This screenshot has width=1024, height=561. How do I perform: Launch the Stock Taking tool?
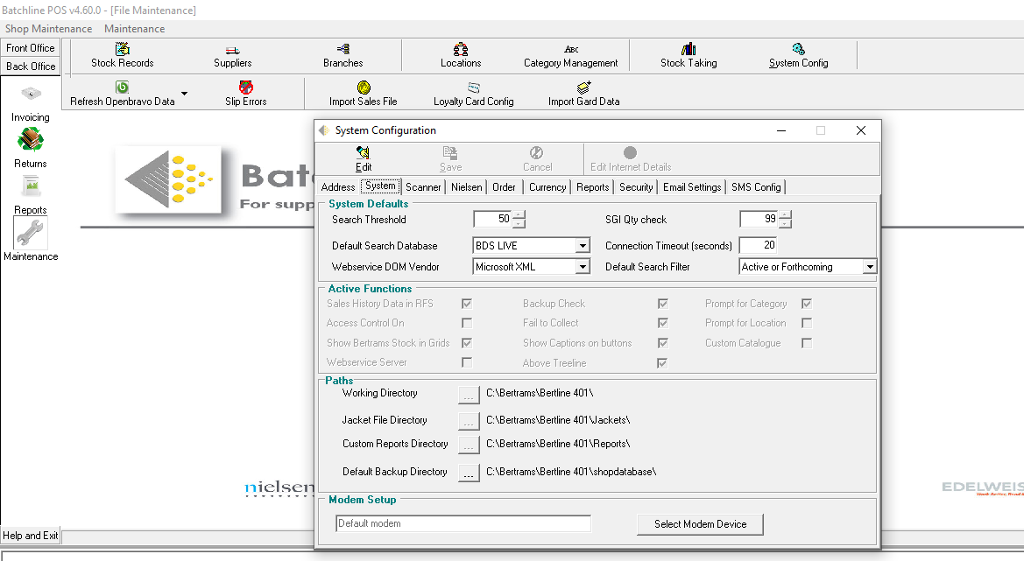[689, 55]
